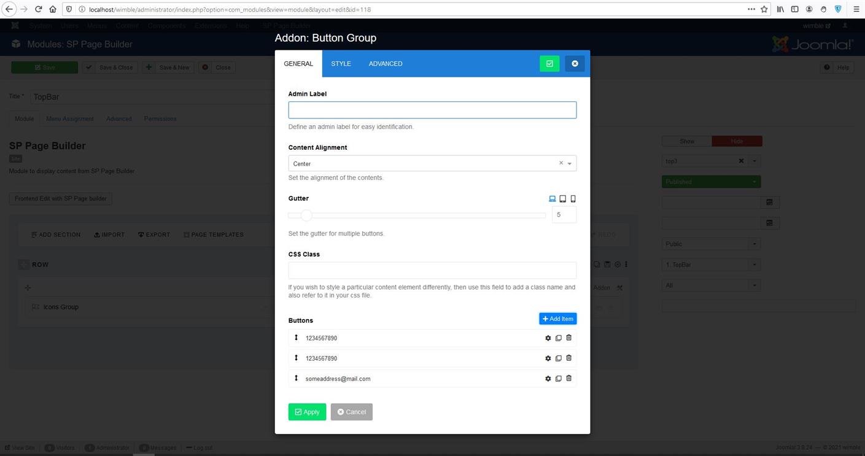Switch Gutter to mobile device view
865x456 pixels.
[573, 199]
